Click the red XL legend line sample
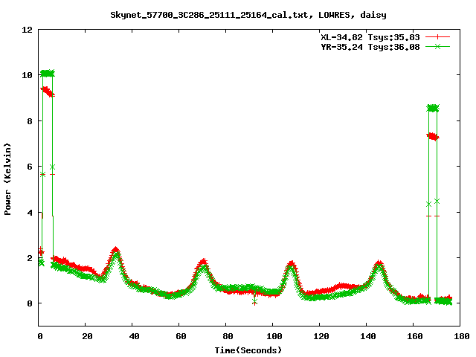 pos(437,37)
